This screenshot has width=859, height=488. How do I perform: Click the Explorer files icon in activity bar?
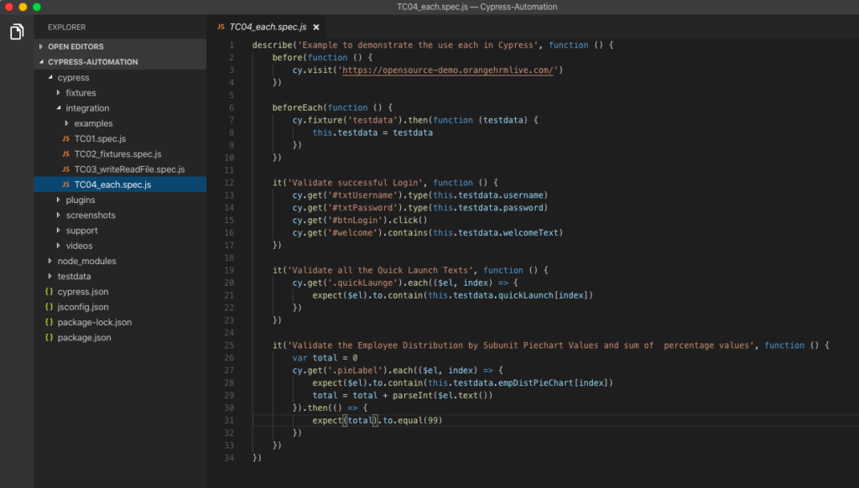[17, 32]
